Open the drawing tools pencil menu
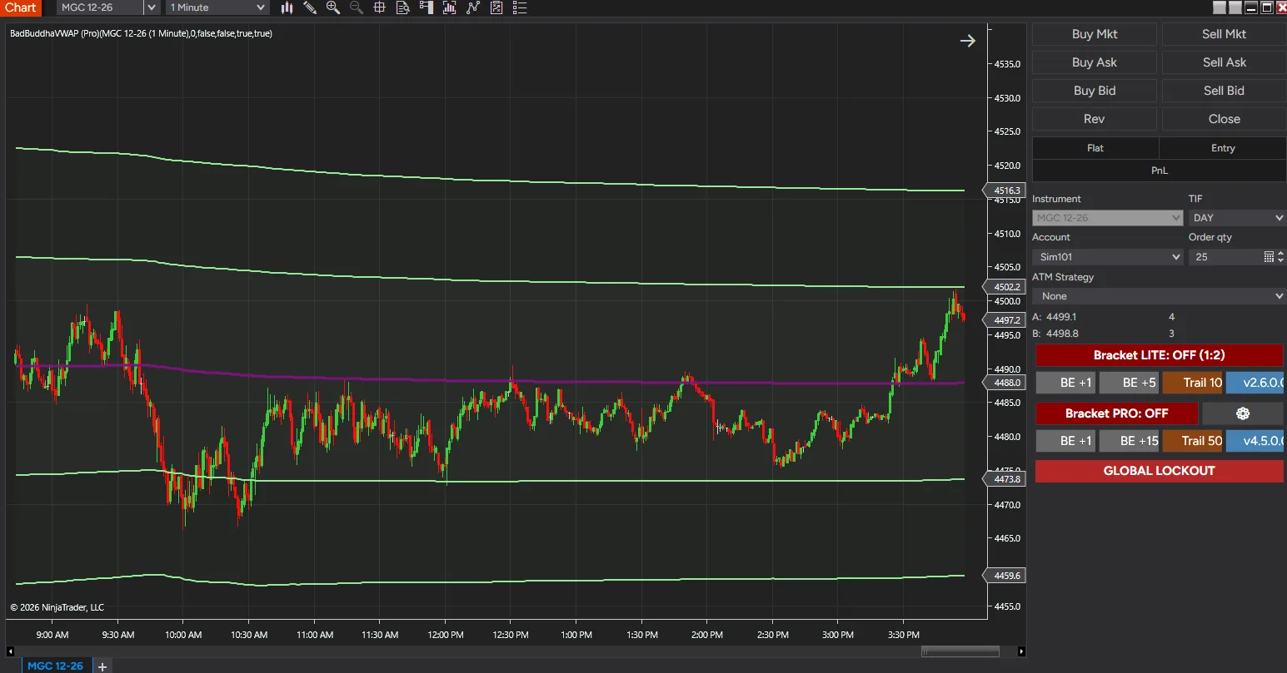 point(310,7)
